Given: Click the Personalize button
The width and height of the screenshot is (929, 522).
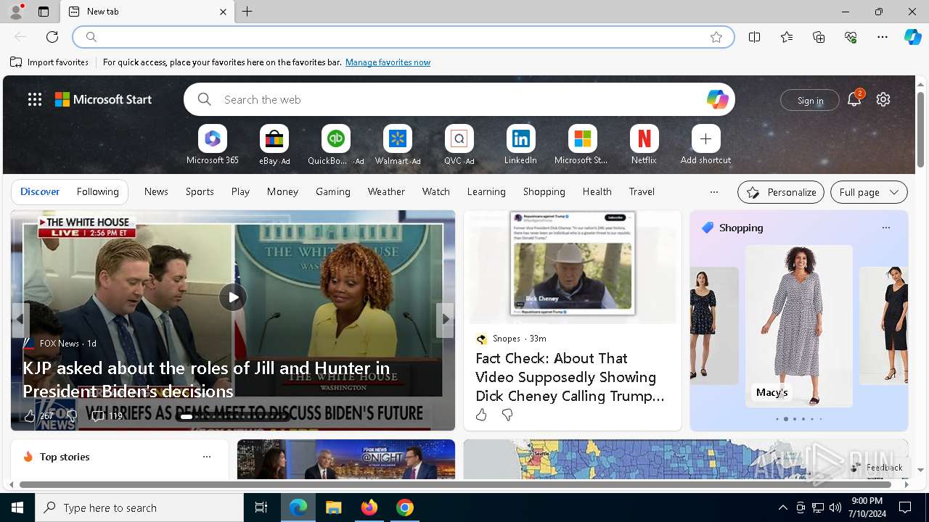Looking at the screenshot, I should coord(781,192).
